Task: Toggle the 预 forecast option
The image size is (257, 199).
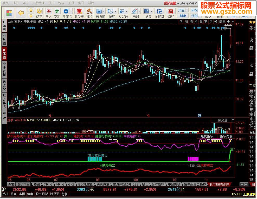Action: pyautogui.click(x=216, y=22)
